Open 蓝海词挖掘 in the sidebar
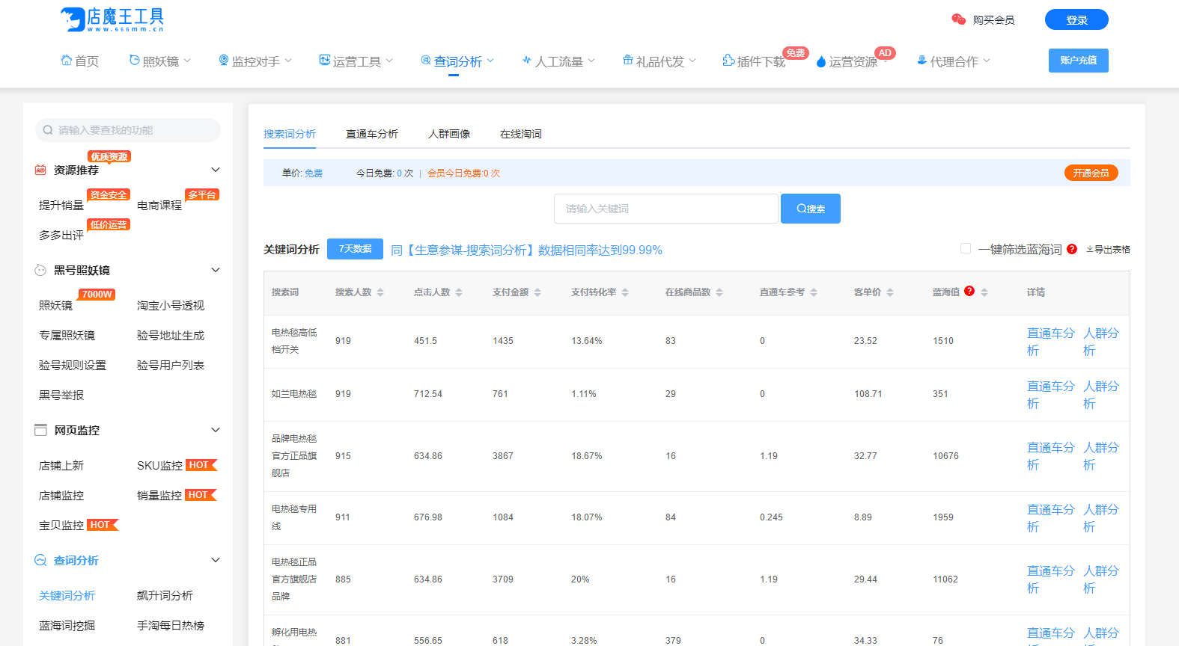This screenshot has width=1179, height=646. click(x=67, y=625)
